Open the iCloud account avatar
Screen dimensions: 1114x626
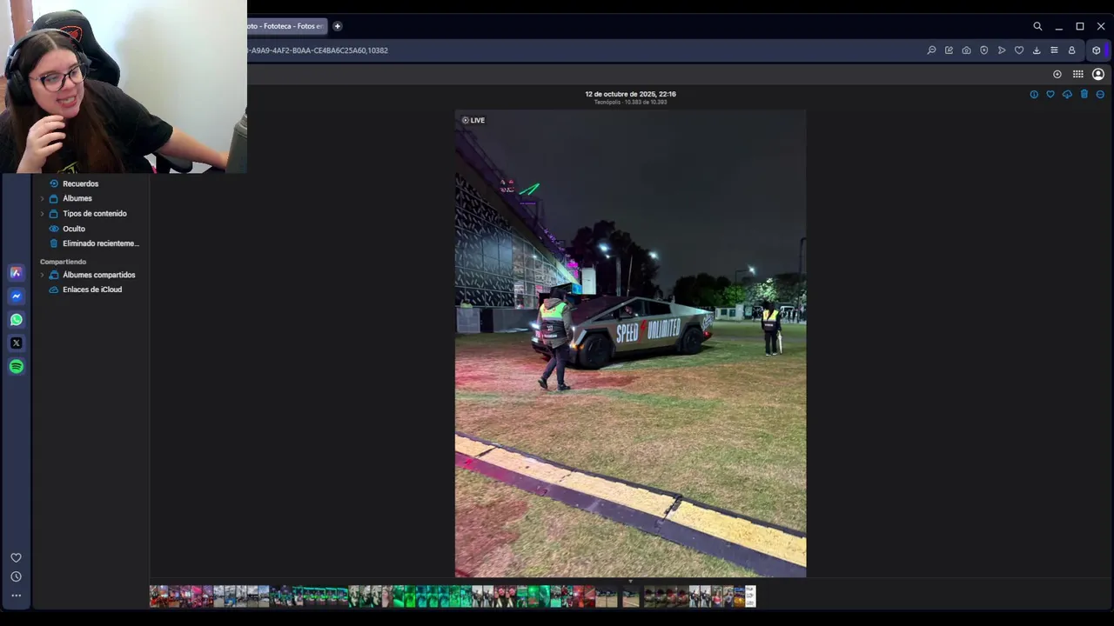coord(1098,74)
